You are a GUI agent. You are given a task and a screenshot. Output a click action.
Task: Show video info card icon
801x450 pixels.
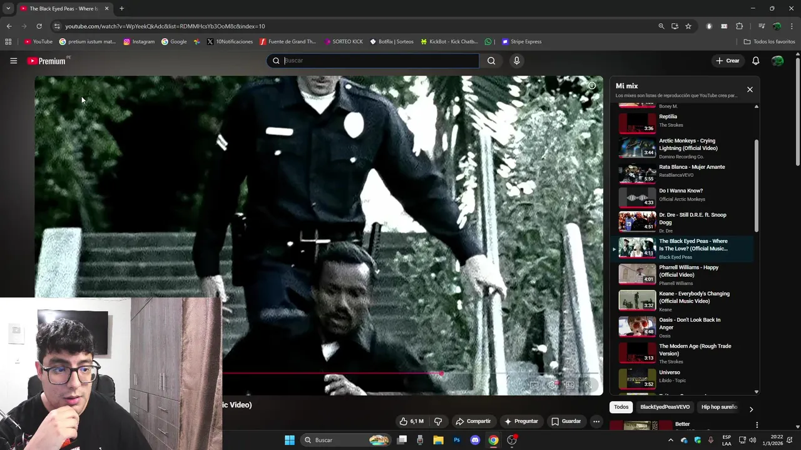591,86
